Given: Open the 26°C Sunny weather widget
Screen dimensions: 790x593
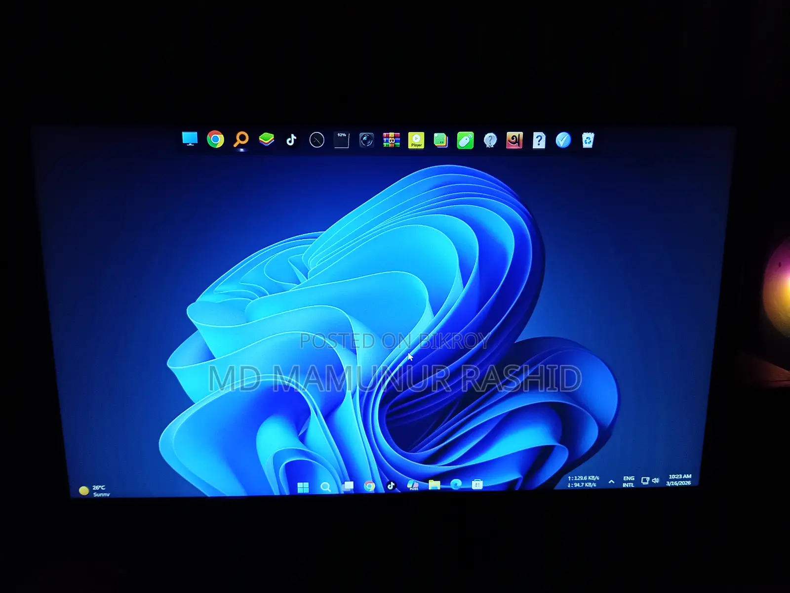Looking at the screenshot, I should click(x=95, y=491).
